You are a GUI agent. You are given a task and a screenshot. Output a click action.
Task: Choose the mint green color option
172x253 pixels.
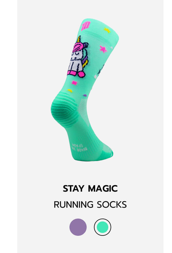pos(103,227)
